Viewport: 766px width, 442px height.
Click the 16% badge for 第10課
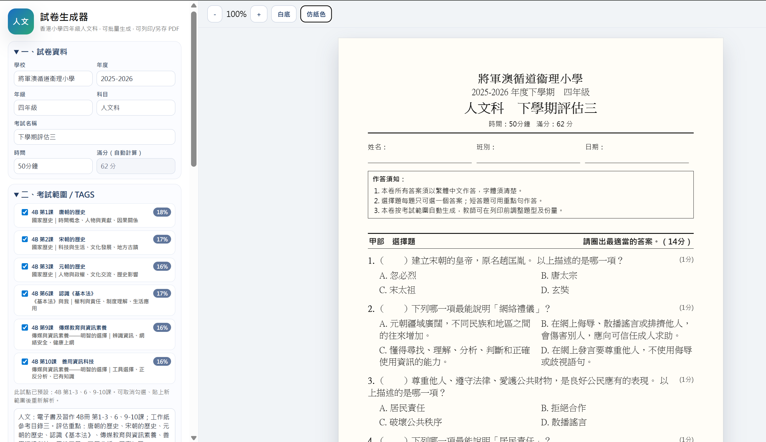point(162,362)
